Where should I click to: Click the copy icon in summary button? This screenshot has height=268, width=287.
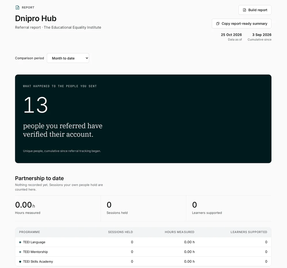(218, 24)
